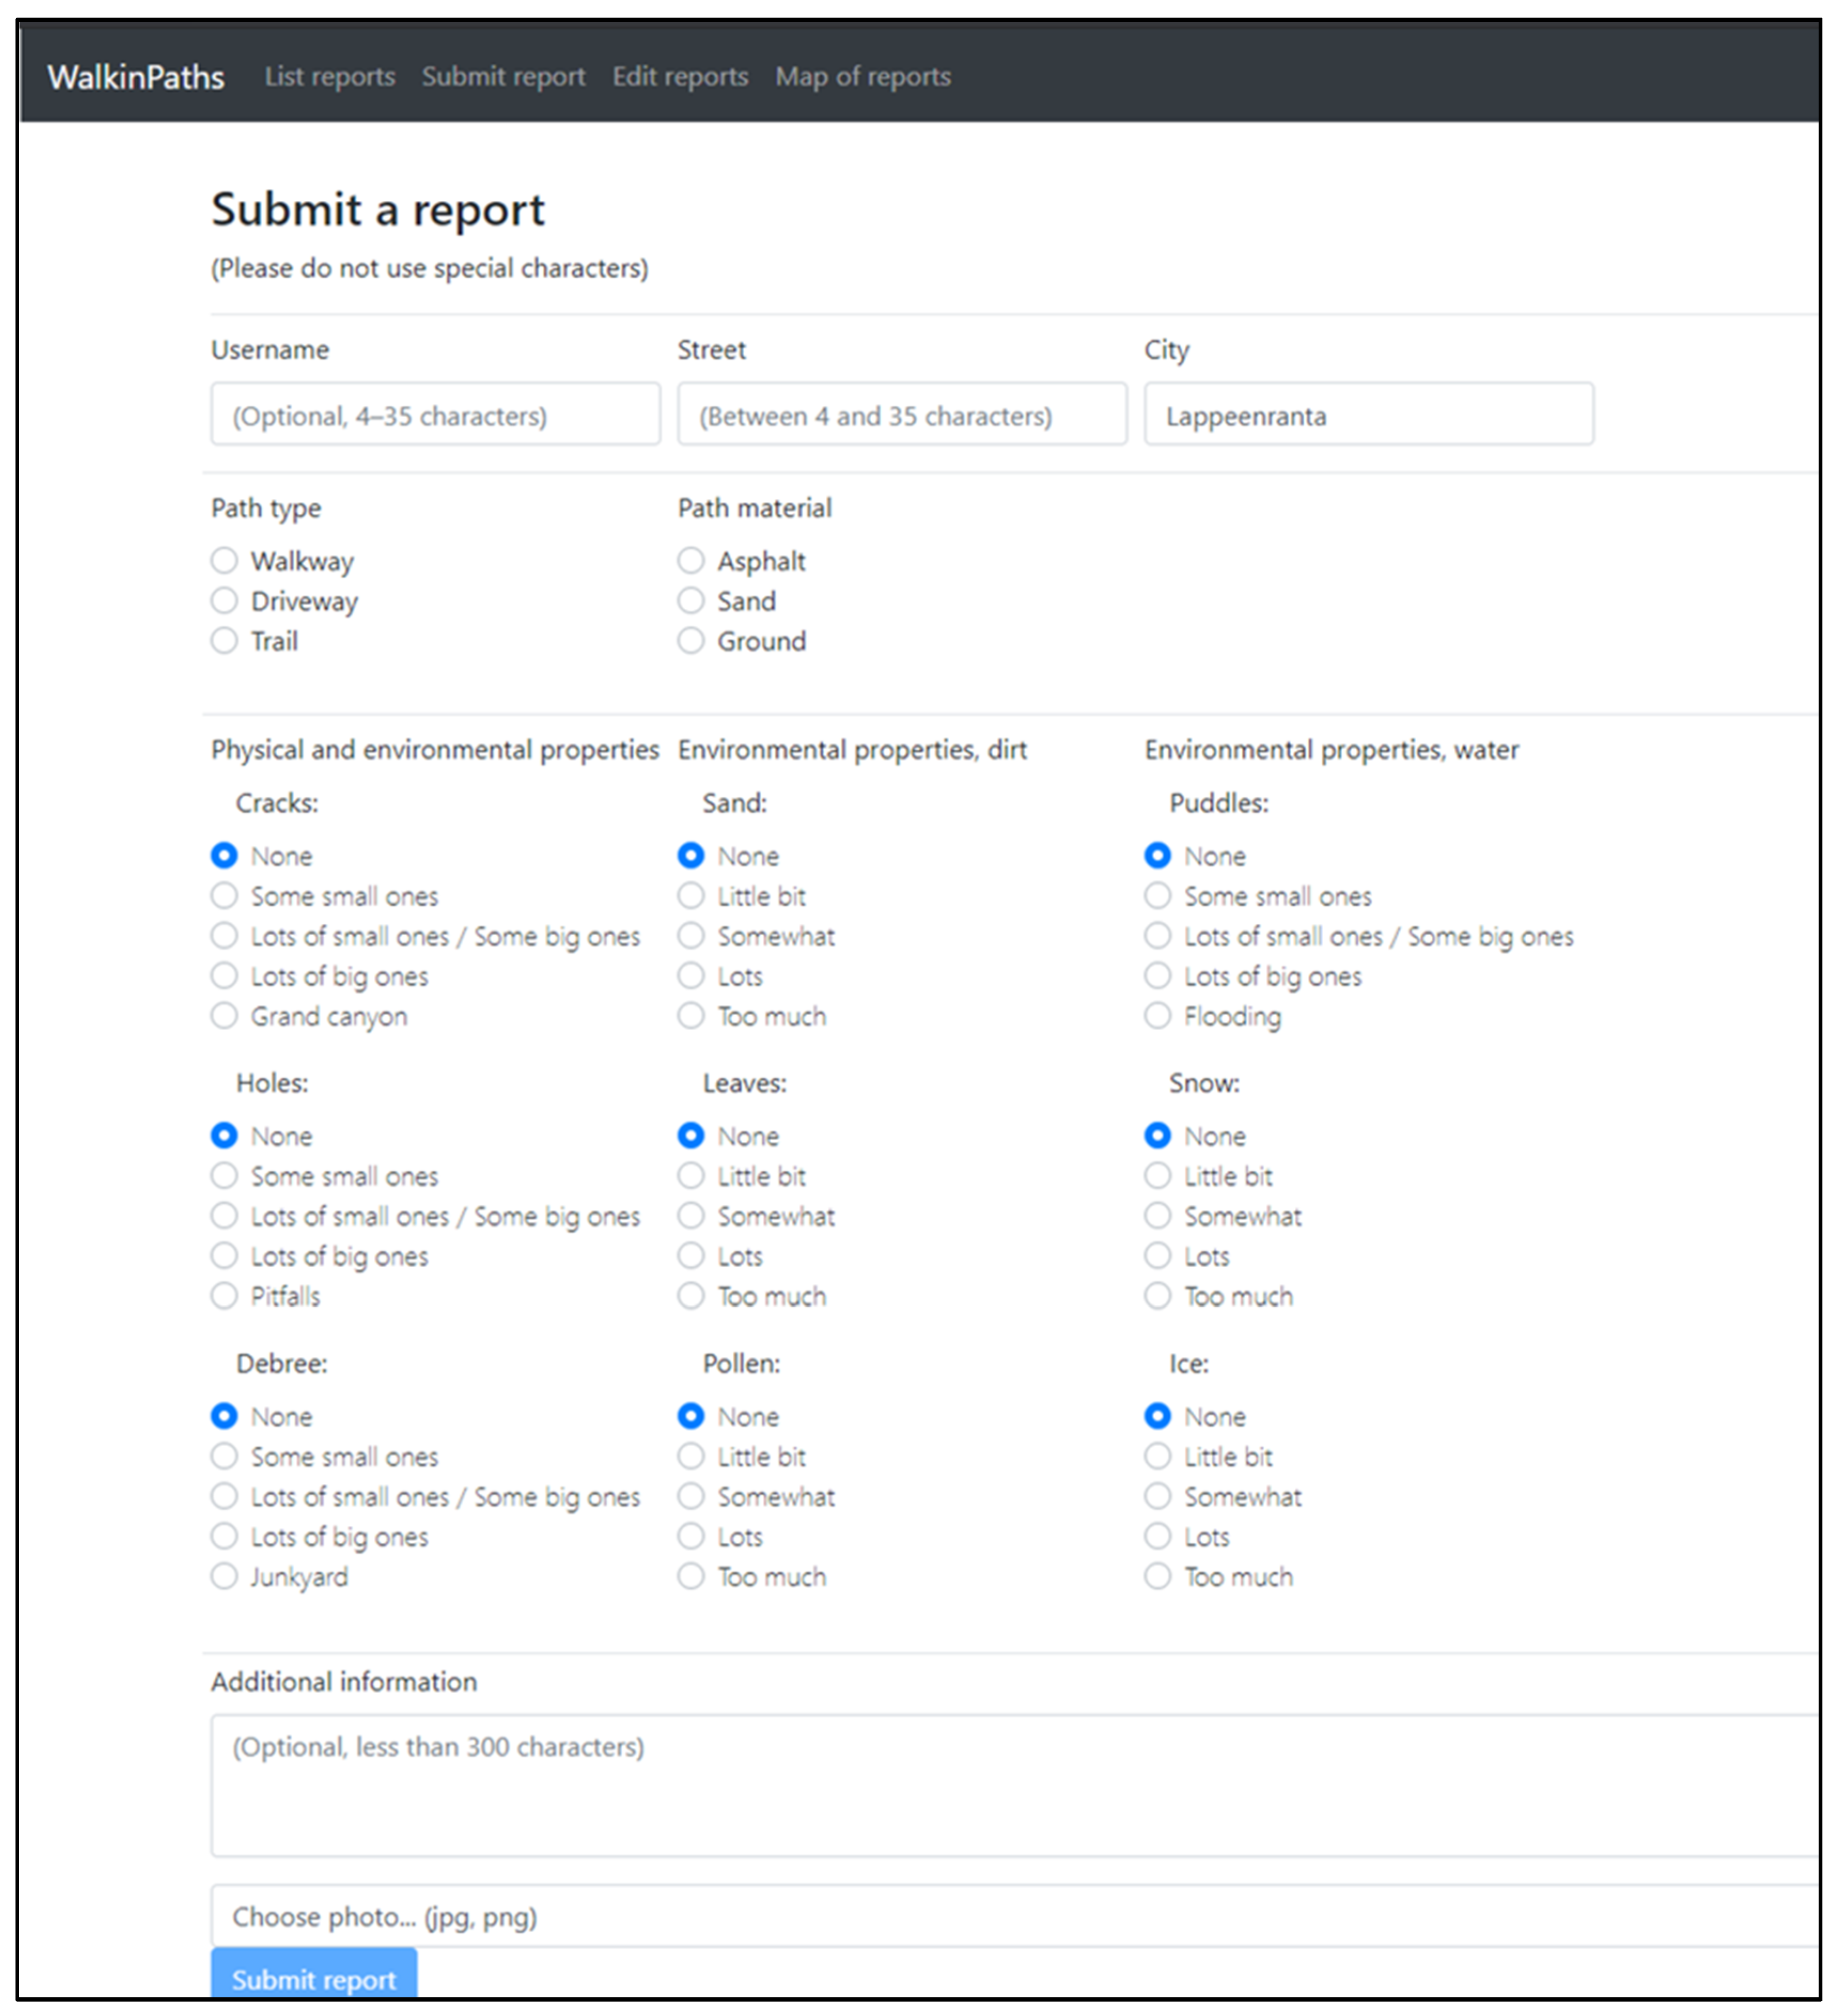Open the Map of reports page
Image resolution: width=1832 pixels, height=2016 pixels.
pos(863,77)
